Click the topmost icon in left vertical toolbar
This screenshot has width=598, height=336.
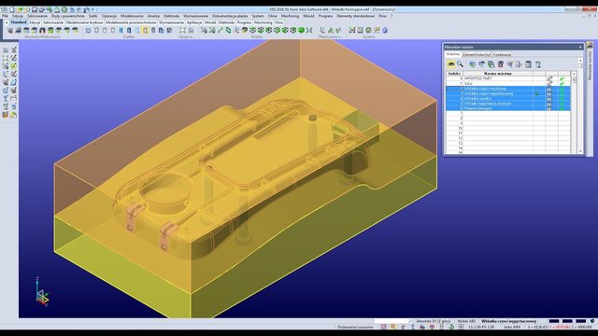[x=6, y=49]
